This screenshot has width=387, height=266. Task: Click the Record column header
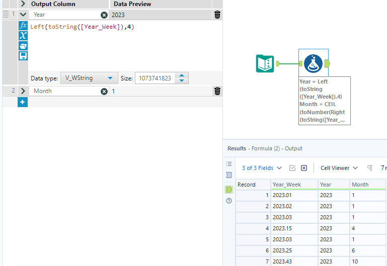pos(253,185)
